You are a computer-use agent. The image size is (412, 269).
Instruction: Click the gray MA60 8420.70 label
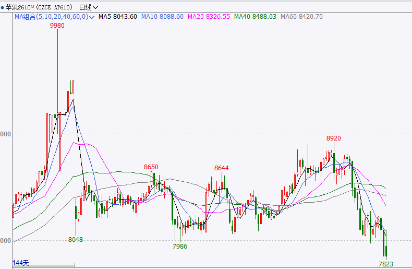(x=301, y=17)
